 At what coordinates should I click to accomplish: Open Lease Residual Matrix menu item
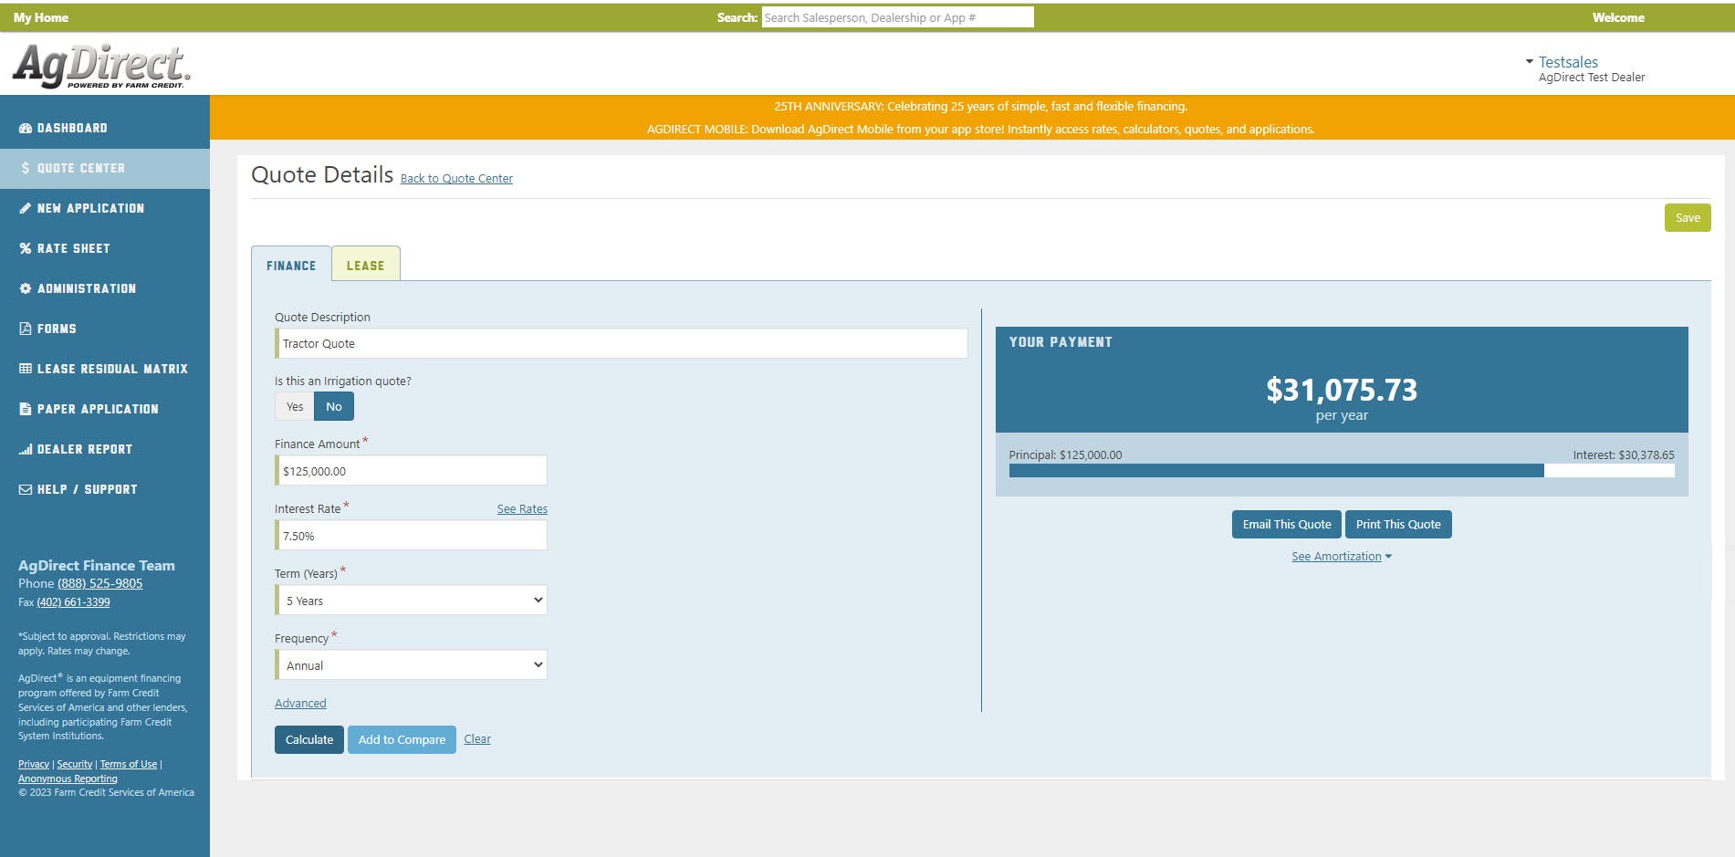coord(105,370)
